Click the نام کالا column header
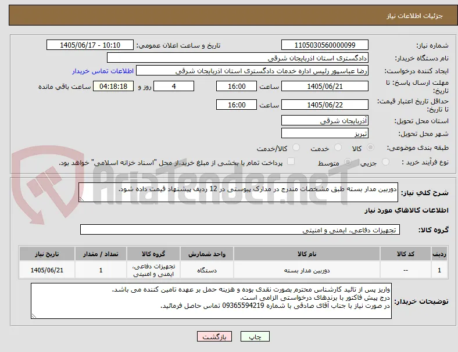 pyautogui.click(x=307, y=254)
